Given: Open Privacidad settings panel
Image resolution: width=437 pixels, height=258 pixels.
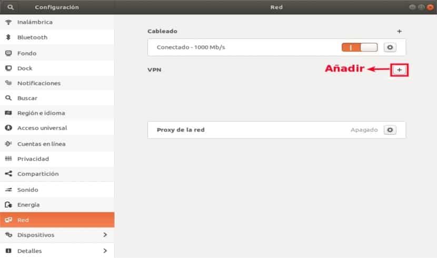Looking at the screenshot, I should 57,158.
